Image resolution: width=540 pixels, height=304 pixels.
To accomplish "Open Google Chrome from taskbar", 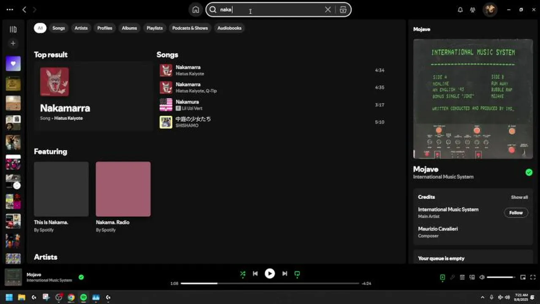I will click(x=71, y=297).
